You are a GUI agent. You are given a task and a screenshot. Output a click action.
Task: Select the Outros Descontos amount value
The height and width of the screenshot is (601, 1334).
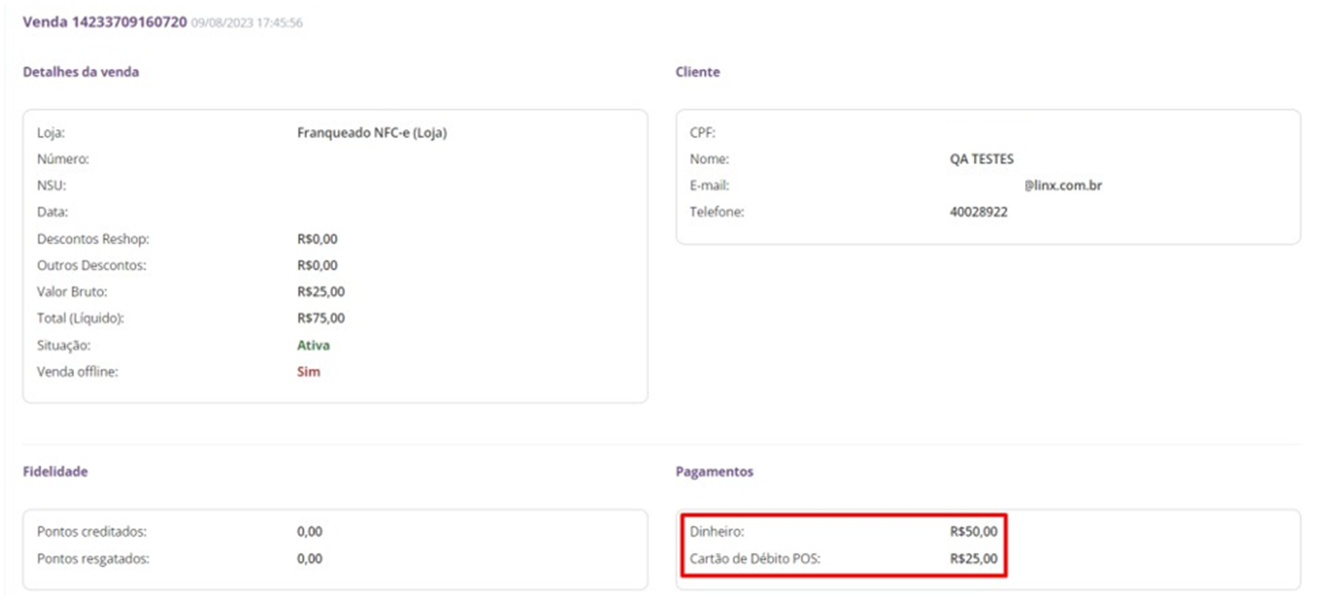pos(316,265)
